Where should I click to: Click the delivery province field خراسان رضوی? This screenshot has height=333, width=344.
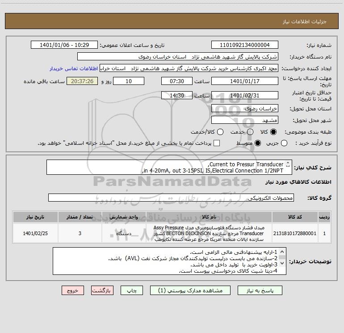tap(245, 108)
